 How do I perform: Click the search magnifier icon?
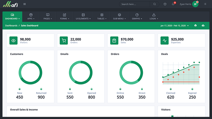coord(154,4)
